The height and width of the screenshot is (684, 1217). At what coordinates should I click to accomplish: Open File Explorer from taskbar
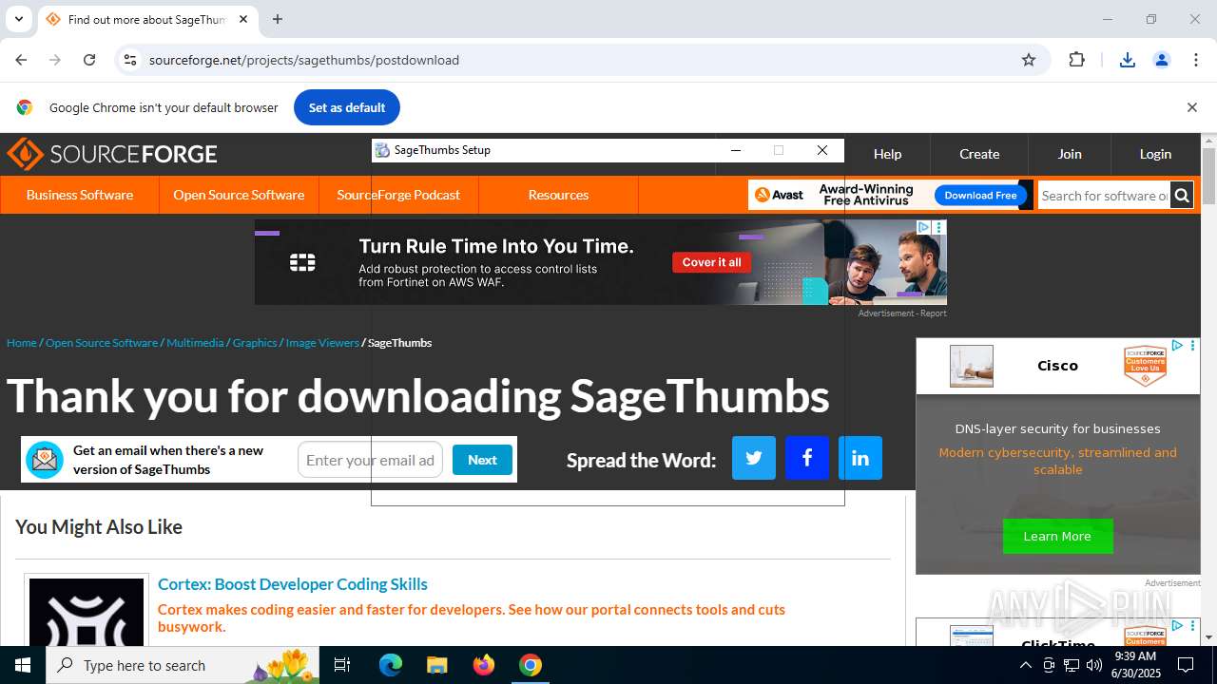coord(436,665)
